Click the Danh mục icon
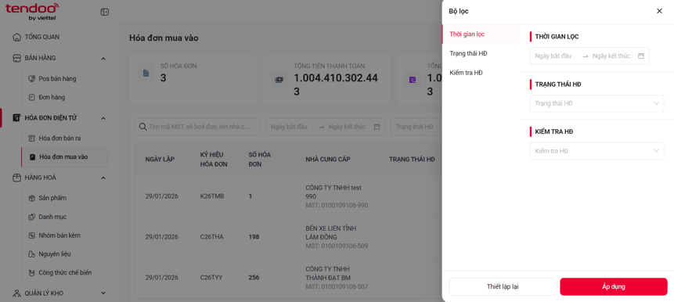674x302 pixels. 31,217
